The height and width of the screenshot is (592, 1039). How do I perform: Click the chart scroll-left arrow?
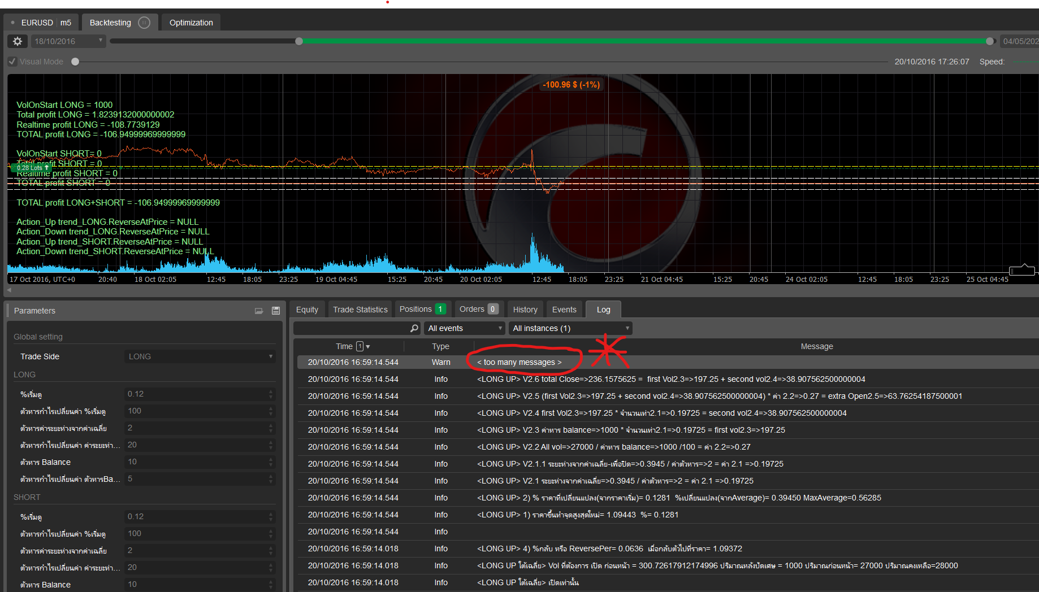point(9,290)
